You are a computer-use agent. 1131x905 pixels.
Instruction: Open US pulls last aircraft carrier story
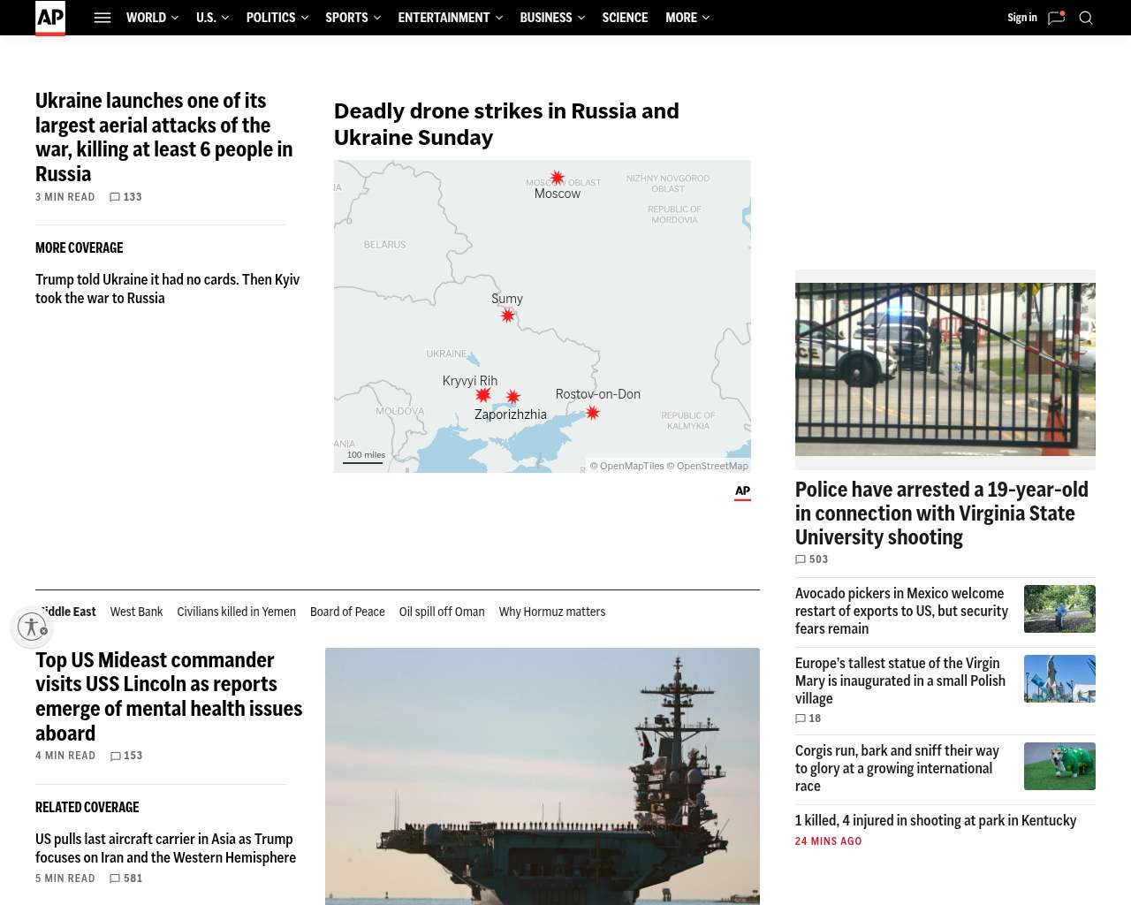[x=165, y=848]
